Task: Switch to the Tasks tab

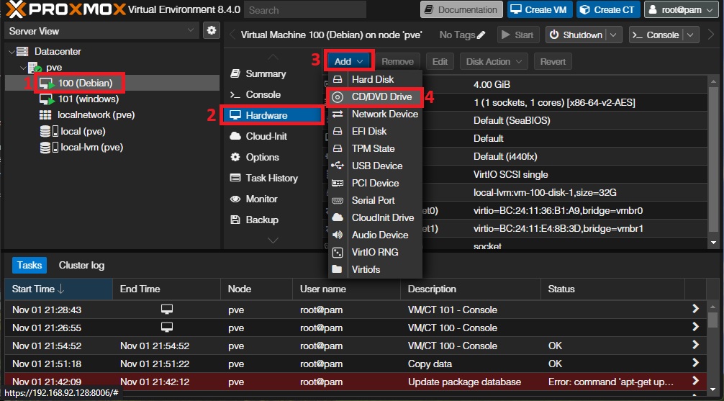Action: click(30, 265)
